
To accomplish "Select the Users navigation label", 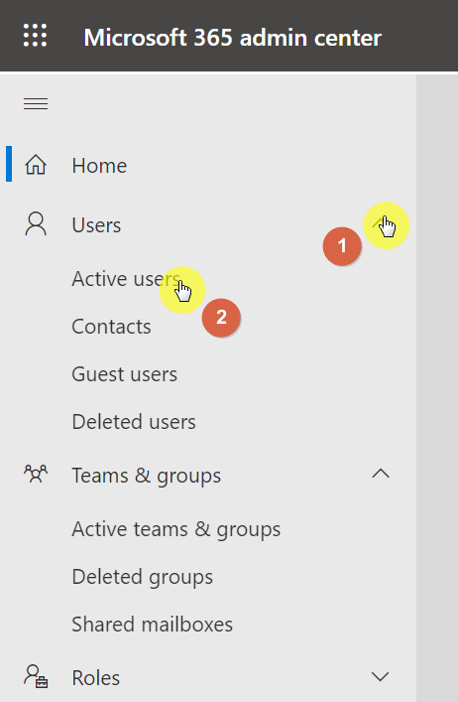I will 96,224.
